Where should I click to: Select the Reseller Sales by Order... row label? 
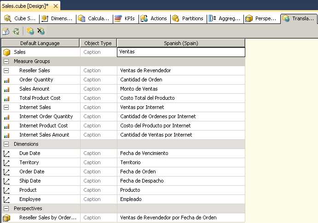pyautogui.click(x=48, y=218)
